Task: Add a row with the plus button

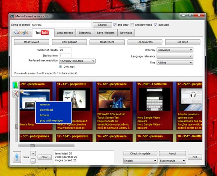Action: 33,154
